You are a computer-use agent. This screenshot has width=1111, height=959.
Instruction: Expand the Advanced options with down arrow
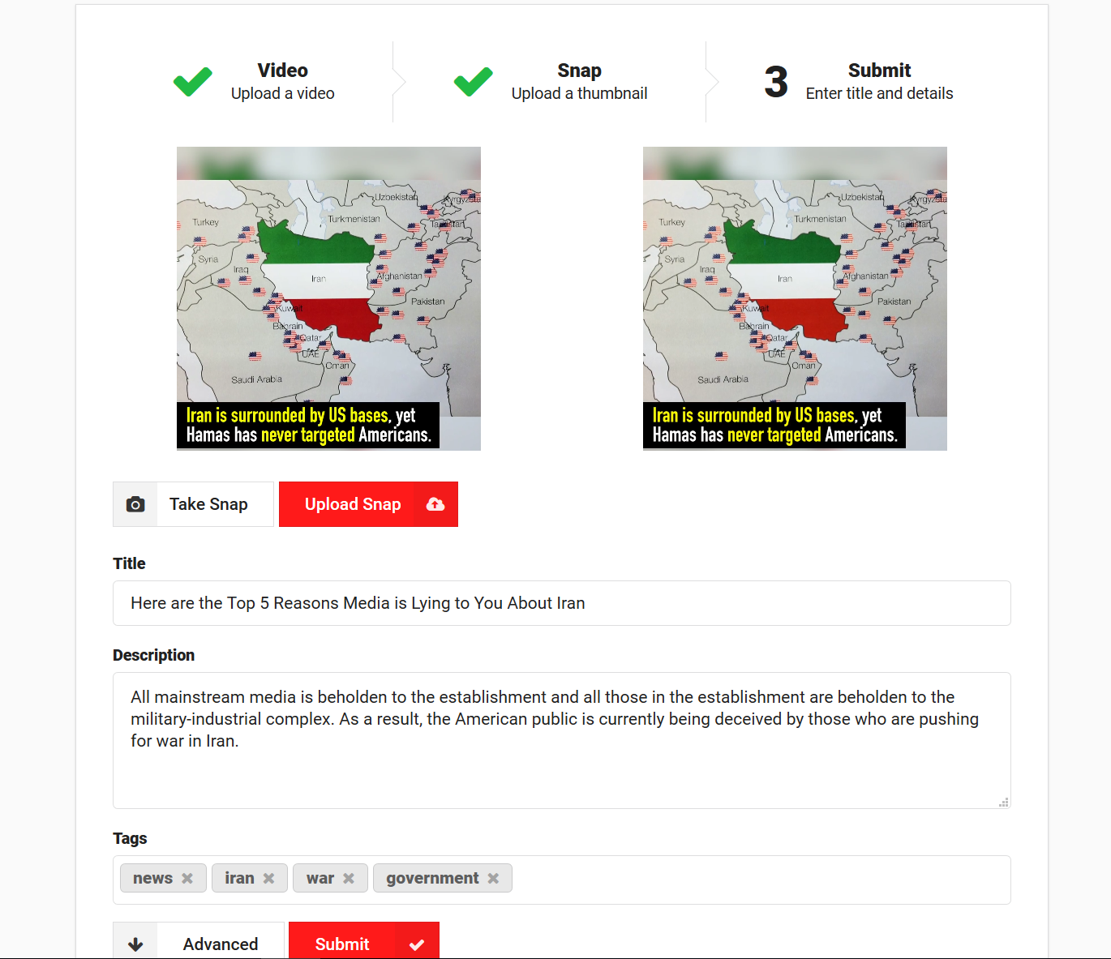click(x=135, y=944)
